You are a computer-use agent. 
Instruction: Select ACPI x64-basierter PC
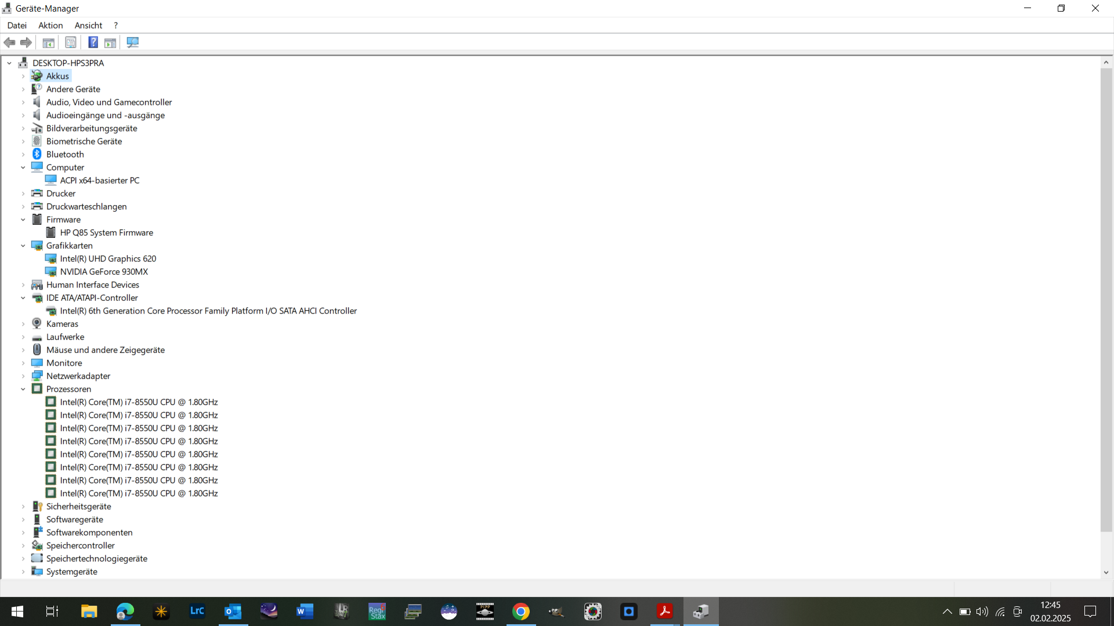point(100,180)
